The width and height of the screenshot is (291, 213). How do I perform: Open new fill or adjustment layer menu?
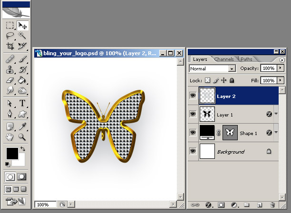click(x=234, y=205)
